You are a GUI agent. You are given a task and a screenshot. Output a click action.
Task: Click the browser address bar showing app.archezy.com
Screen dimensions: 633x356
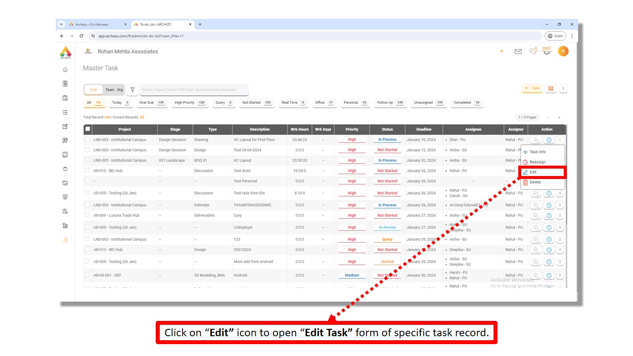[316, 36]
